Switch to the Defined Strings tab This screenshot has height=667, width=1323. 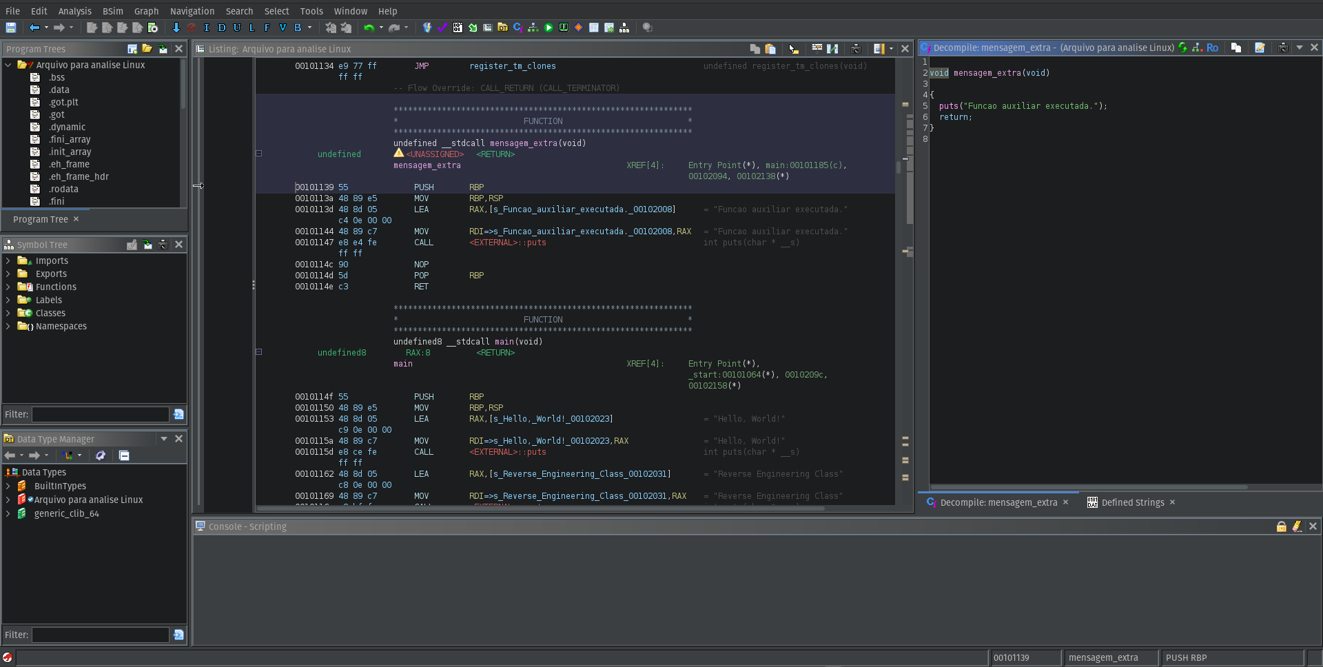1134,502
